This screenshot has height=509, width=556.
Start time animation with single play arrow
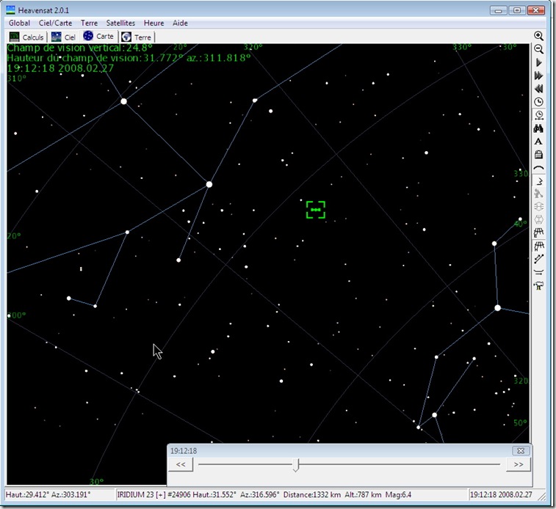click(538, 62)
